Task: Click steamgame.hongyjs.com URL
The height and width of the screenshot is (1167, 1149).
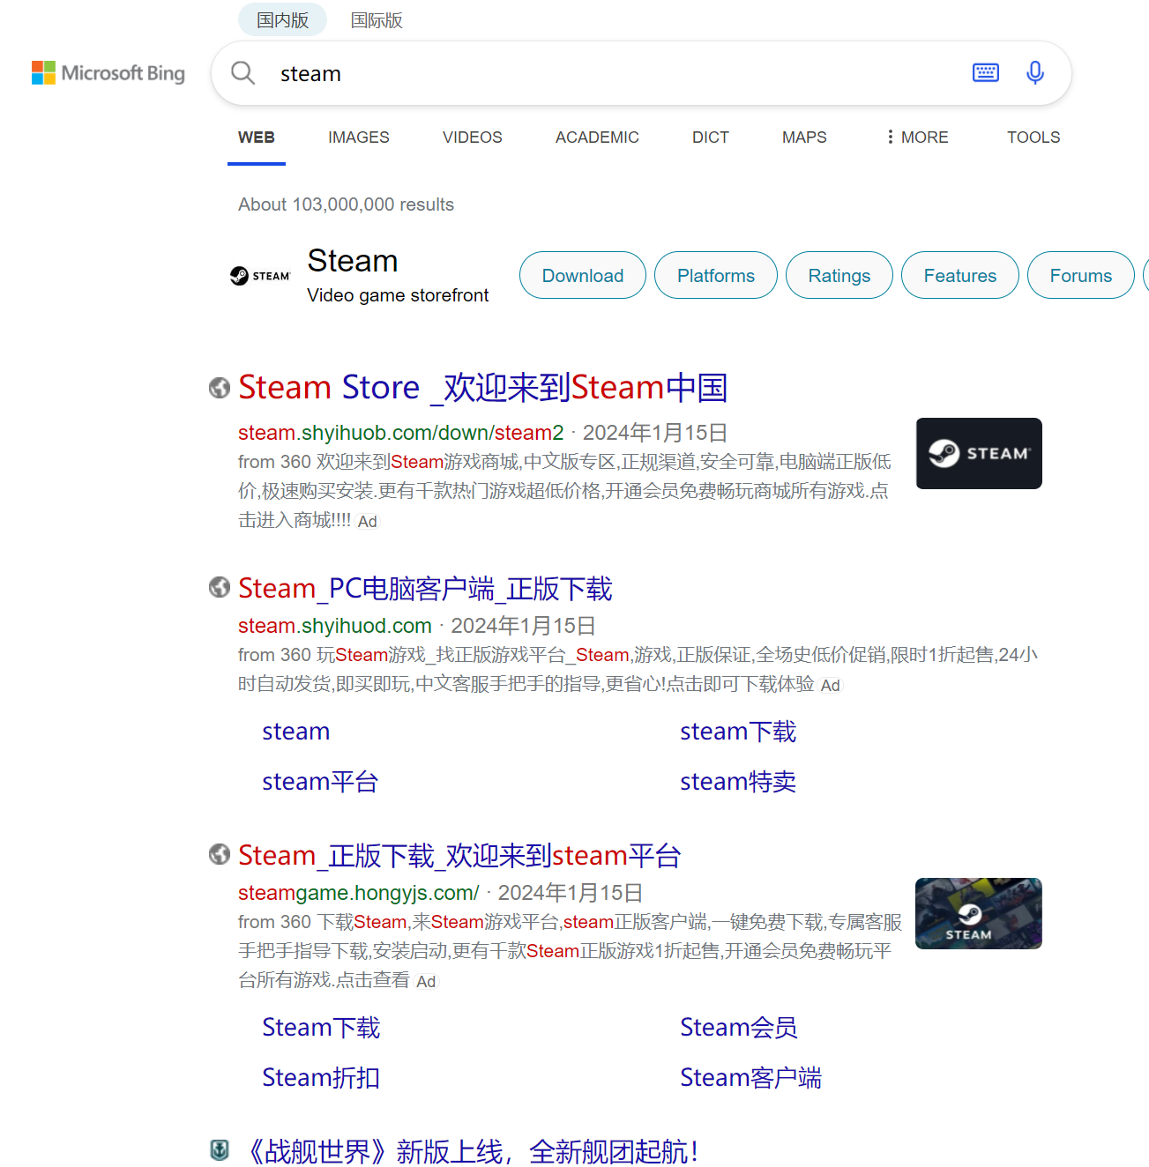Action: tap(359, 893)
